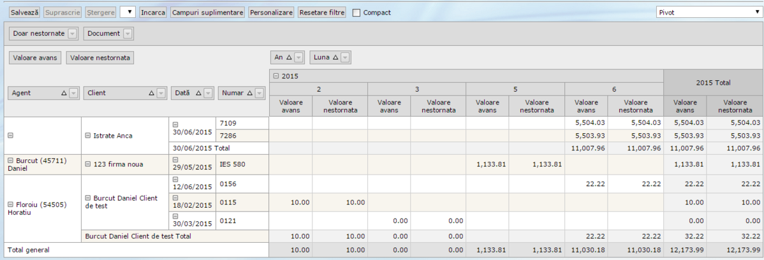
Task: Toggle the Compact checkbox
Action: tap(356, 13)
